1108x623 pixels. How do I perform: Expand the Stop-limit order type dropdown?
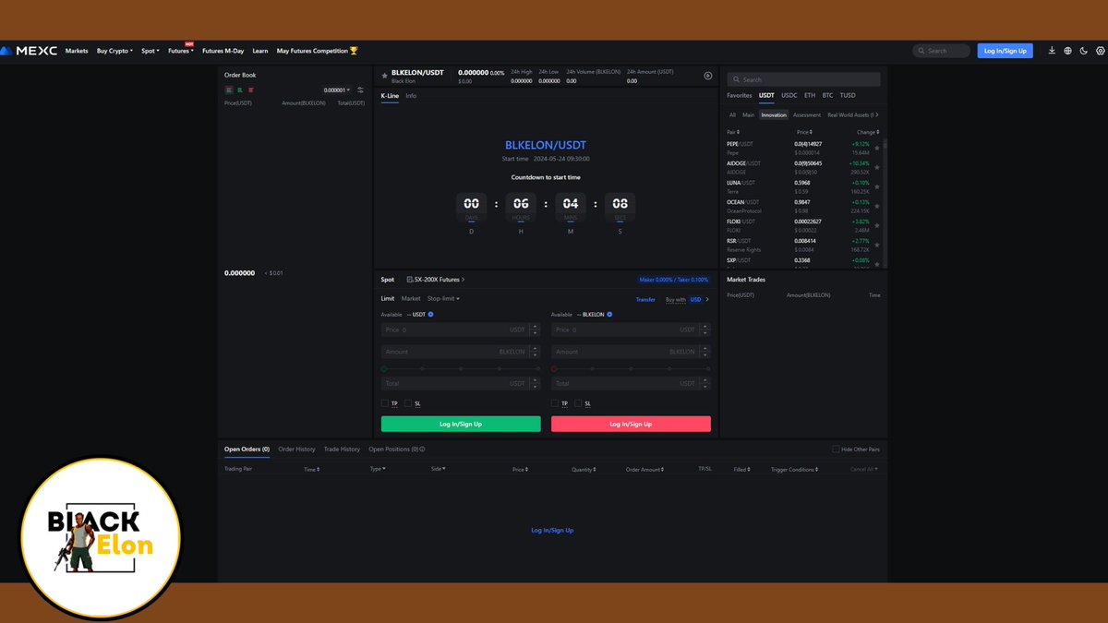coord(443,299)
